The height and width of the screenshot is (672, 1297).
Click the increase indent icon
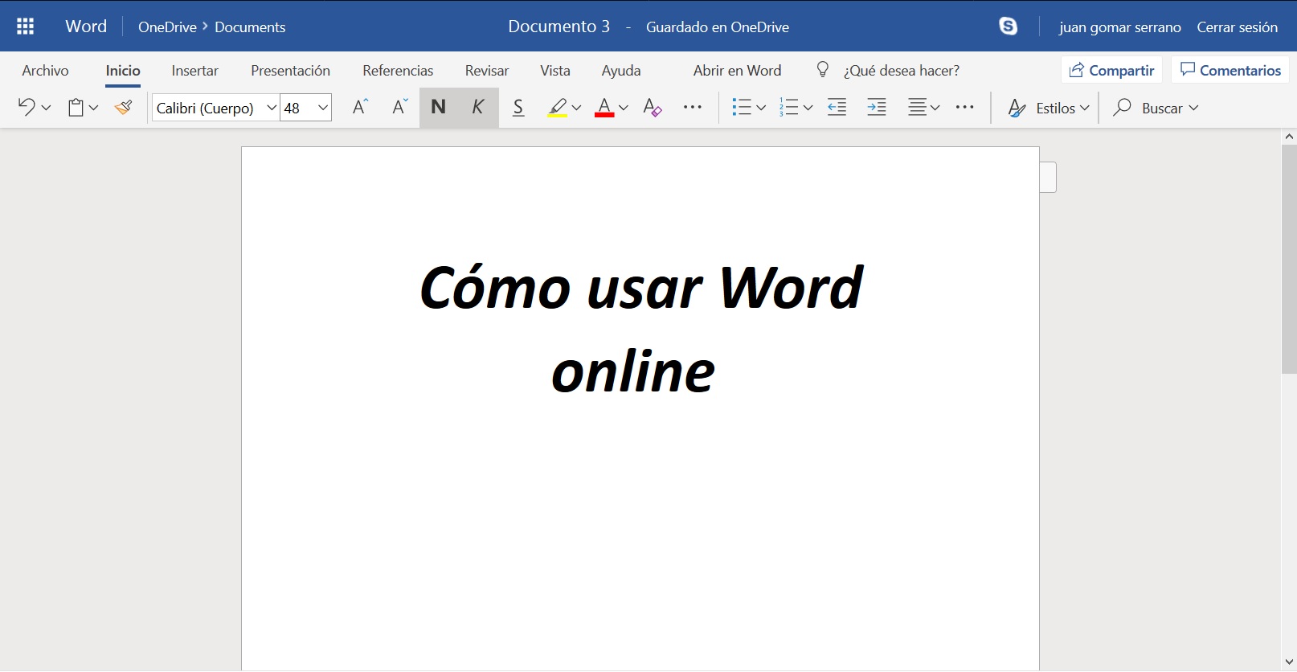coord(877,107)
